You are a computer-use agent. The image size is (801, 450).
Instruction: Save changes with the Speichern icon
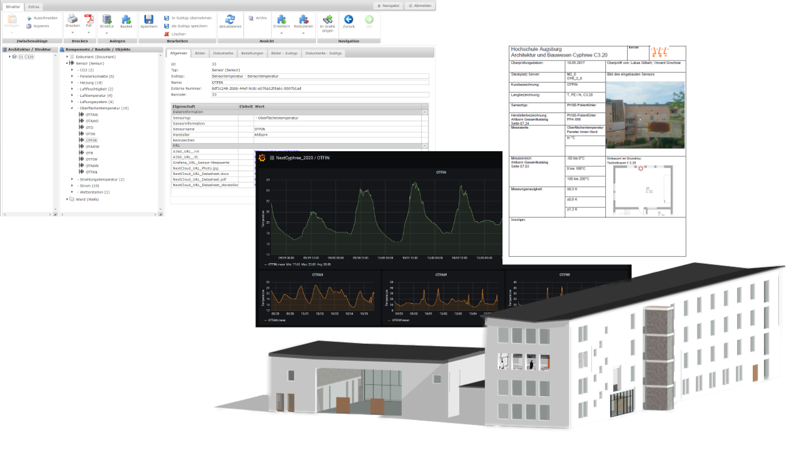(148, 19)
